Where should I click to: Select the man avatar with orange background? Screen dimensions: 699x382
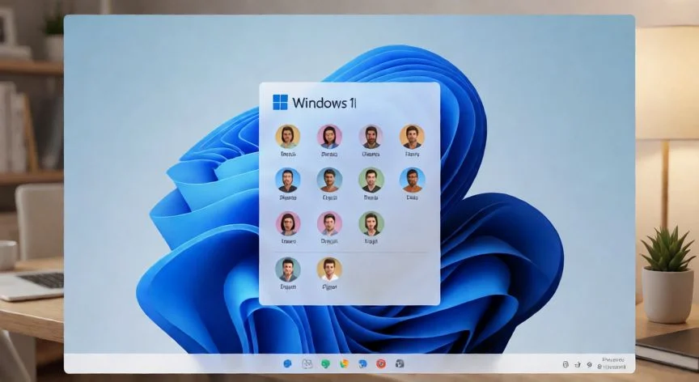tap(412, 137)
